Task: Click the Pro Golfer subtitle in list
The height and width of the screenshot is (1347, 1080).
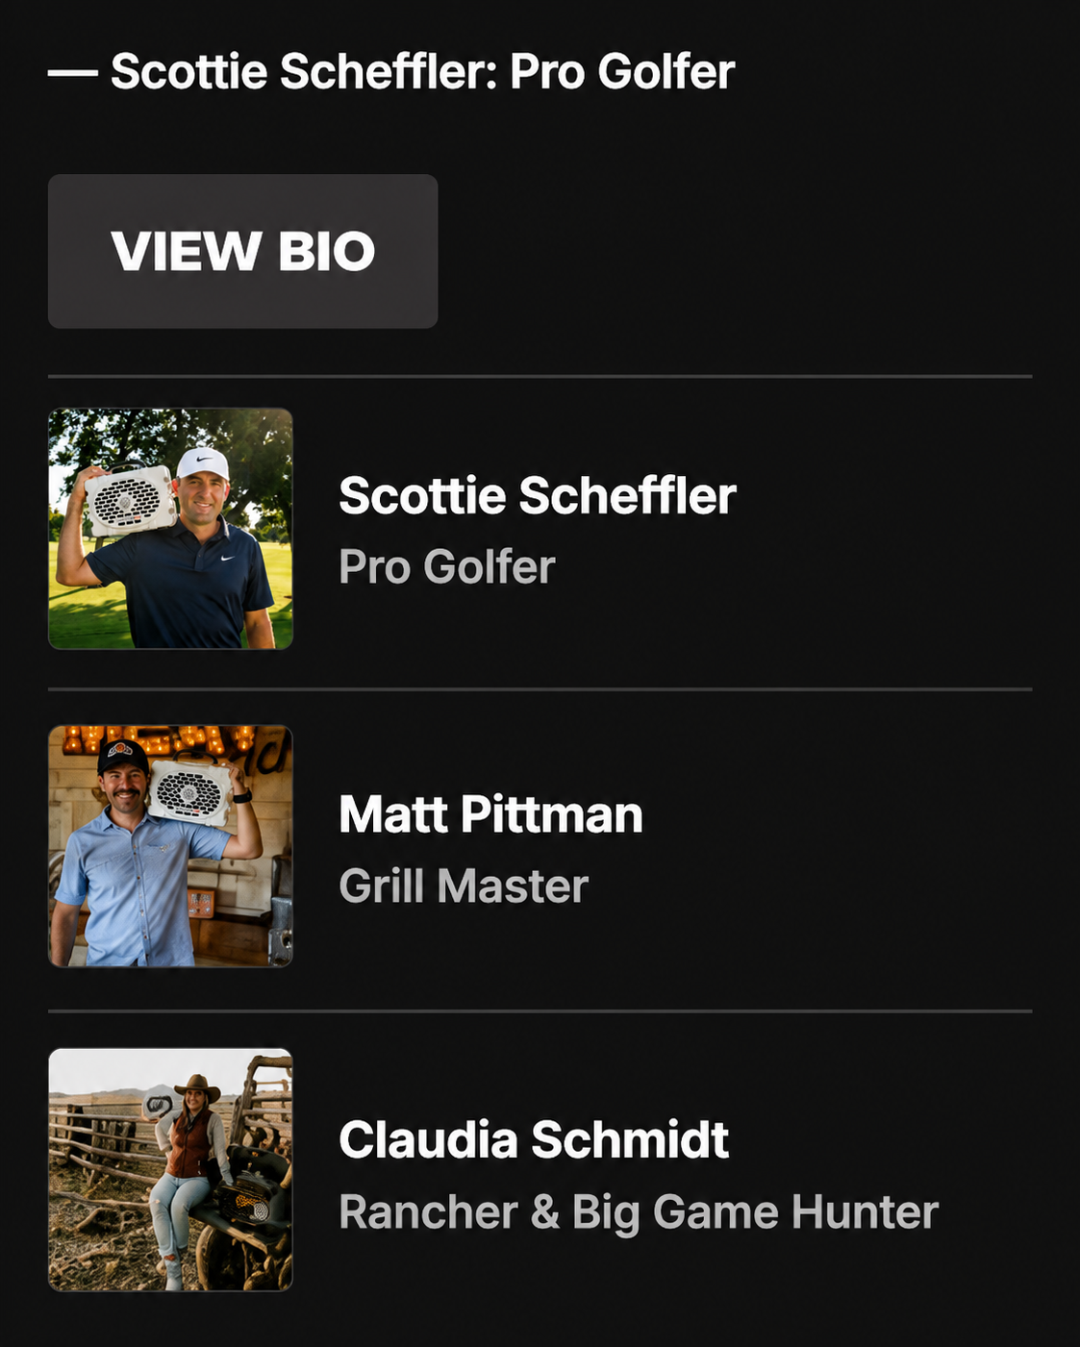Action: point(447,567)
